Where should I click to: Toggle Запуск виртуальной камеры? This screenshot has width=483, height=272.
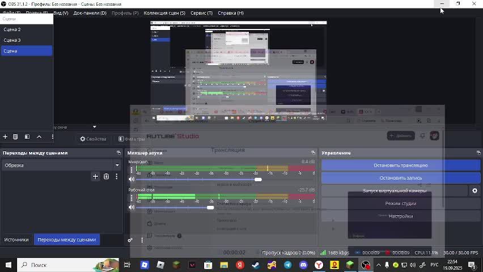pos(395,190)
